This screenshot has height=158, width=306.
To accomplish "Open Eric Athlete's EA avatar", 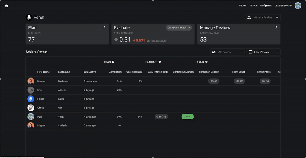I will click(31, 90).
